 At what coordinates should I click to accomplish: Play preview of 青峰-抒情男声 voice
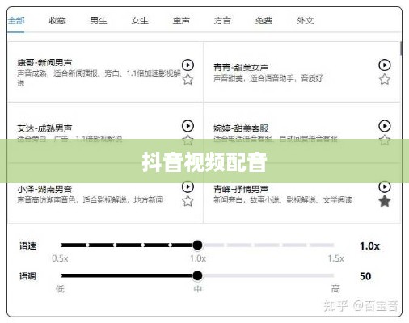(x=385, y=187)
